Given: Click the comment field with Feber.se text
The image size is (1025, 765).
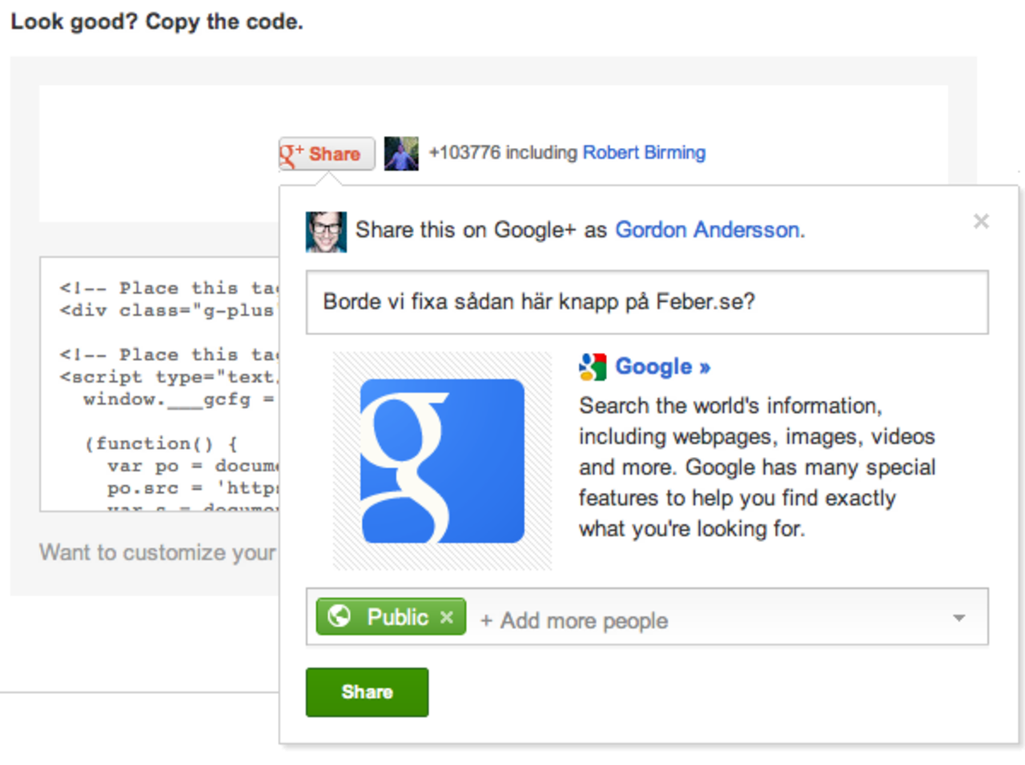Looking at the screenshot, I should pyautogui.click(x=646, y=302).
